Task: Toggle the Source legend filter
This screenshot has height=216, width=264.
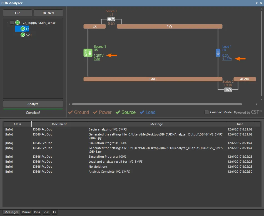Action: click(x=118, y=112)
